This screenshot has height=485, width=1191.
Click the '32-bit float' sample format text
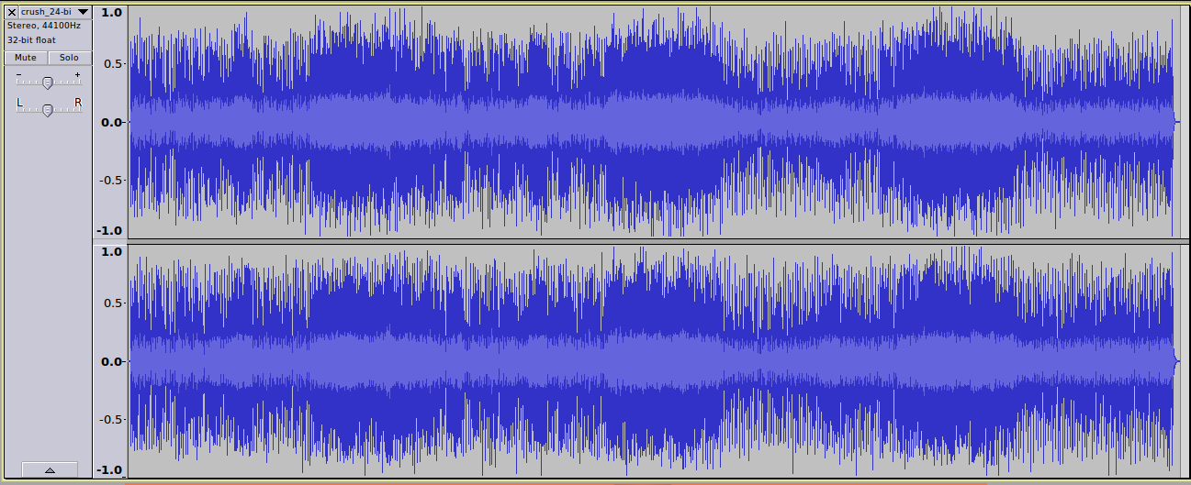pyautogui.click(x=31, y=40)
